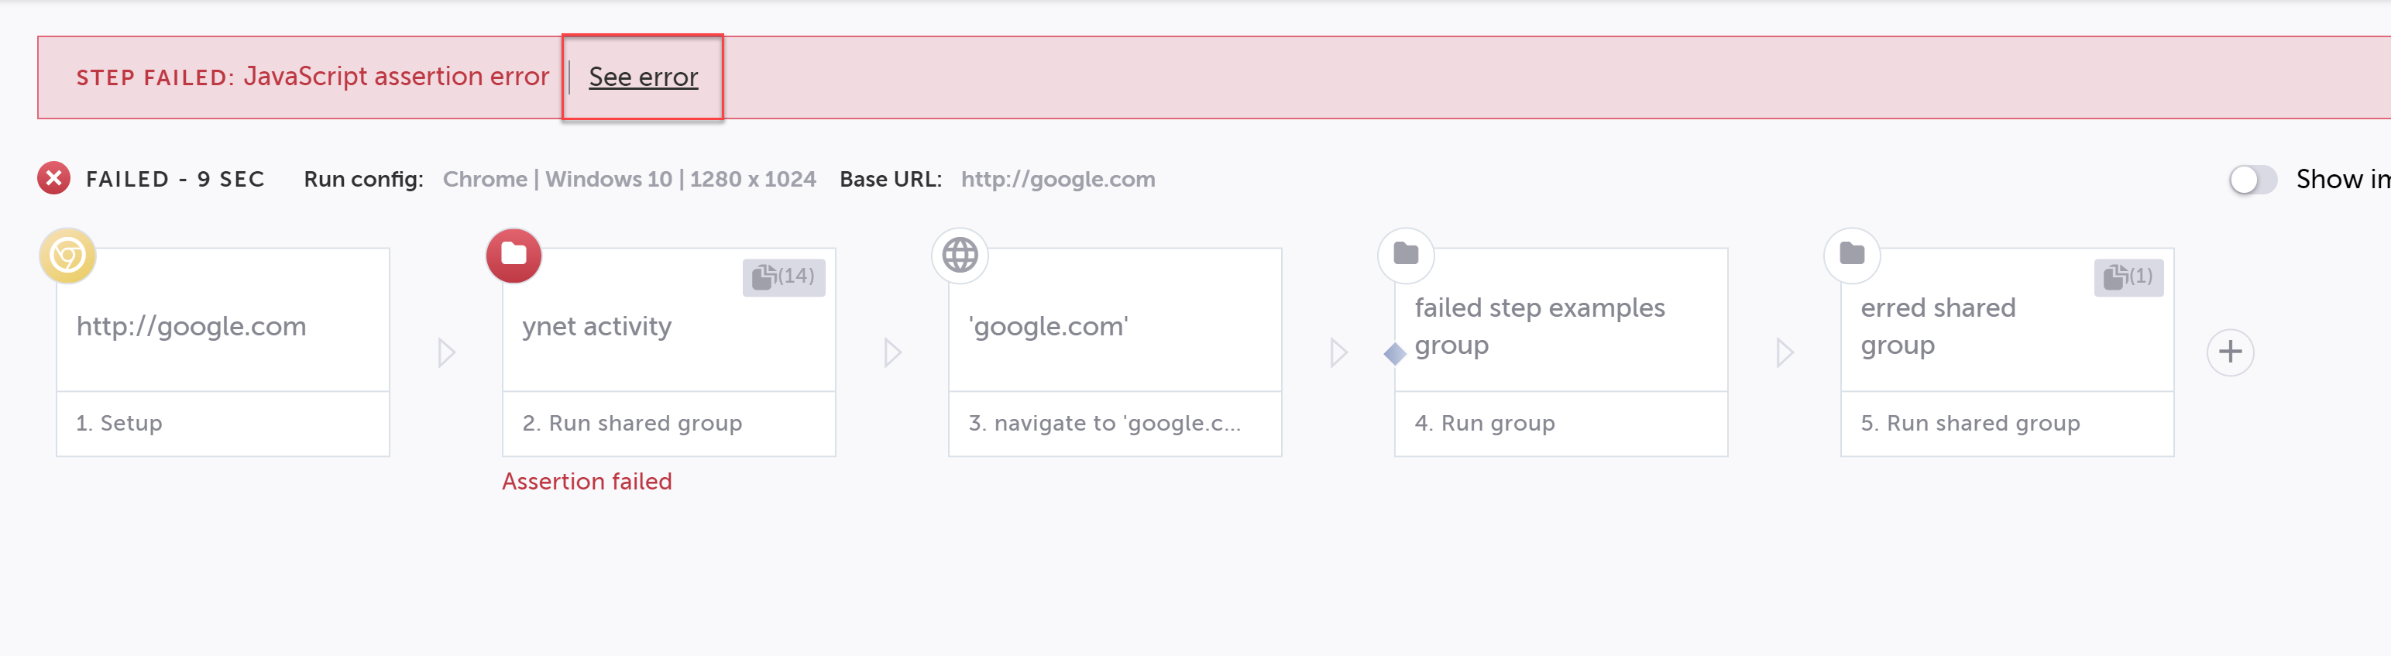Click folder icon on erred shared group
2391x656 pixels.
(x=1852, y=254)
